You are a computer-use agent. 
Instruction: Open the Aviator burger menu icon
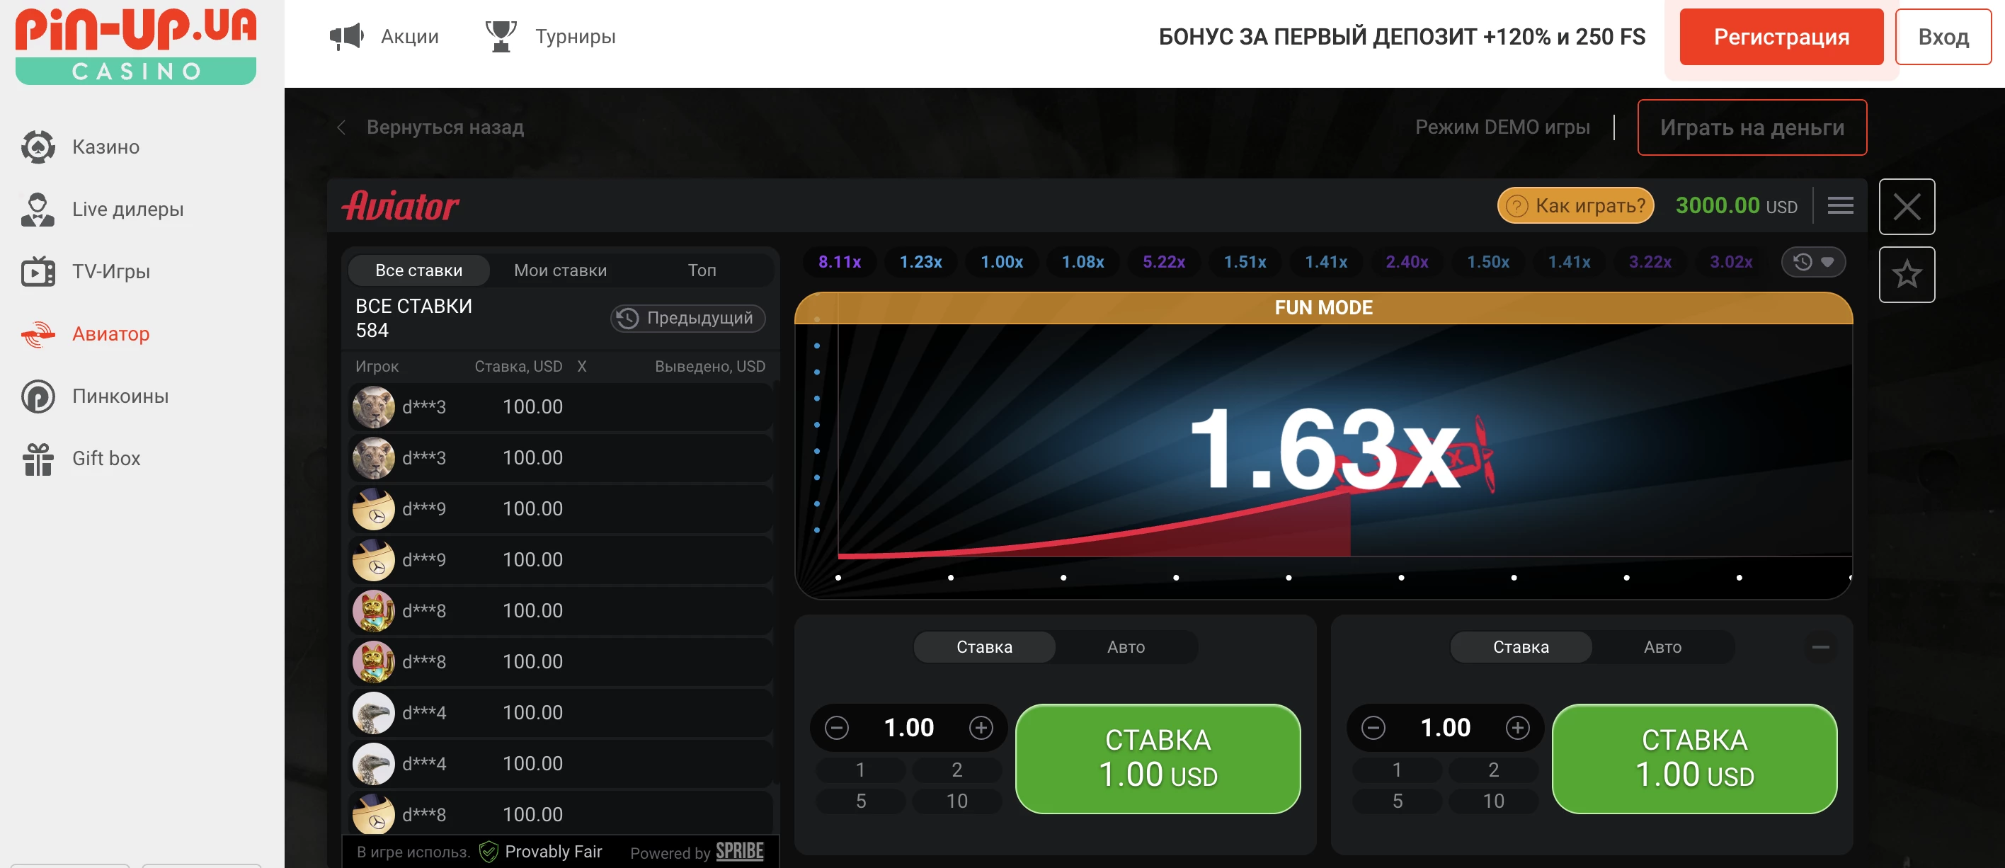[x=1841, y=205]
